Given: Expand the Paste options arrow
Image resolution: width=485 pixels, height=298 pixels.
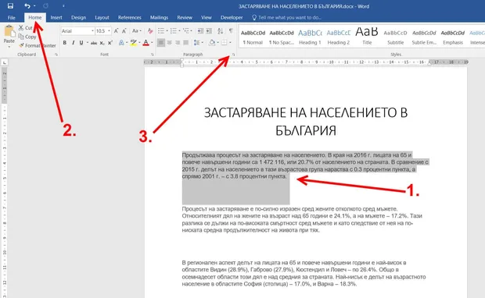Looking at the screenshot, I should pyautogui.click(x=9, y=47).
